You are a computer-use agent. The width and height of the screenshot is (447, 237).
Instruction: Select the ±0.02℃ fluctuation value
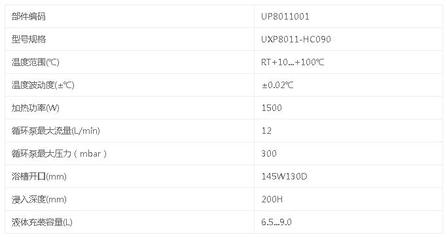277,85
